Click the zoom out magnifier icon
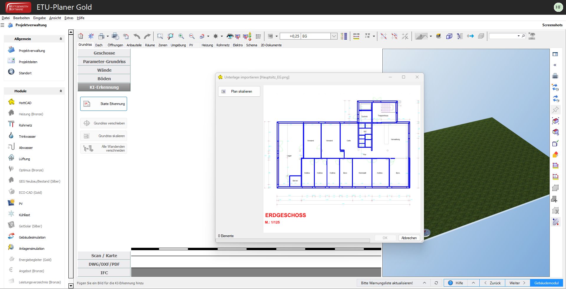Screen dimensions: 566x289 (192, 36)
